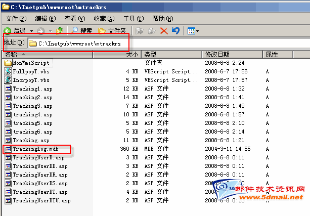Sort by the Name (名称) column header
This screenshot has width=310, height=216.
tap(51, 54)
